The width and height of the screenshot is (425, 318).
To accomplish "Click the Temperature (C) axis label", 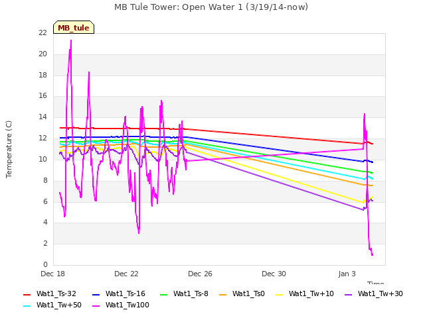I will coord(9,149).
